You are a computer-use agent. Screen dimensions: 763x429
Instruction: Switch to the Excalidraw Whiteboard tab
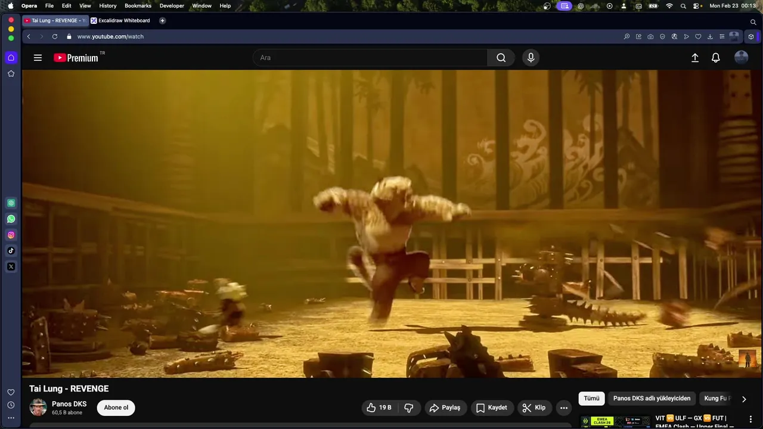tap(120, 20)
